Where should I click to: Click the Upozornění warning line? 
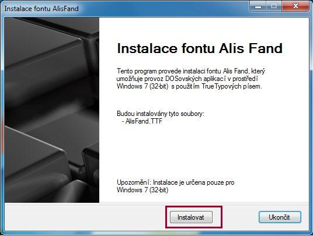[x=175, y=182]
